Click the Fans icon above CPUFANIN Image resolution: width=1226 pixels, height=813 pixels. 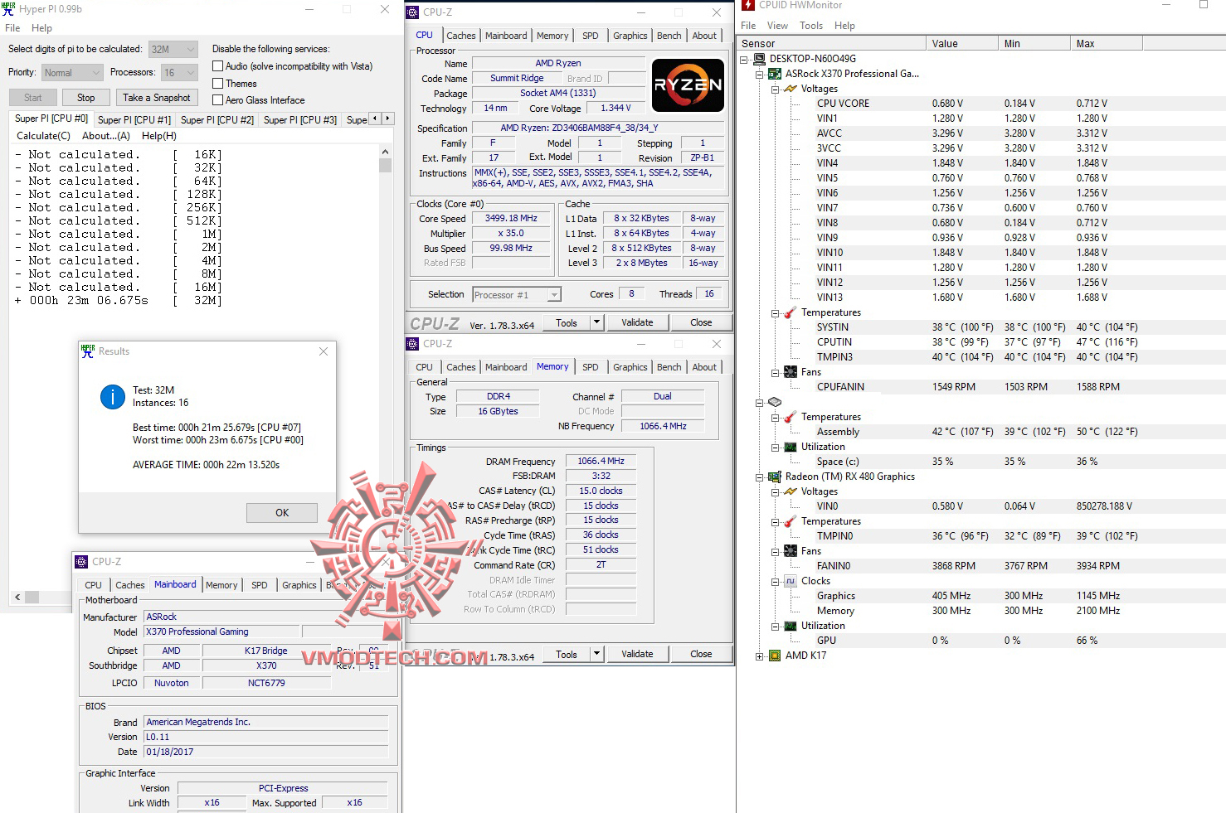791,372
